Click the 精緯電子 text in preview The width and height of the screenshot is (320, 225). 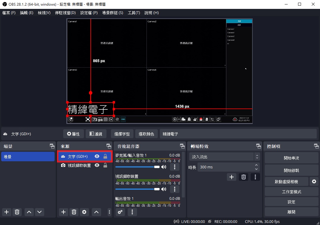click(88, 109)
